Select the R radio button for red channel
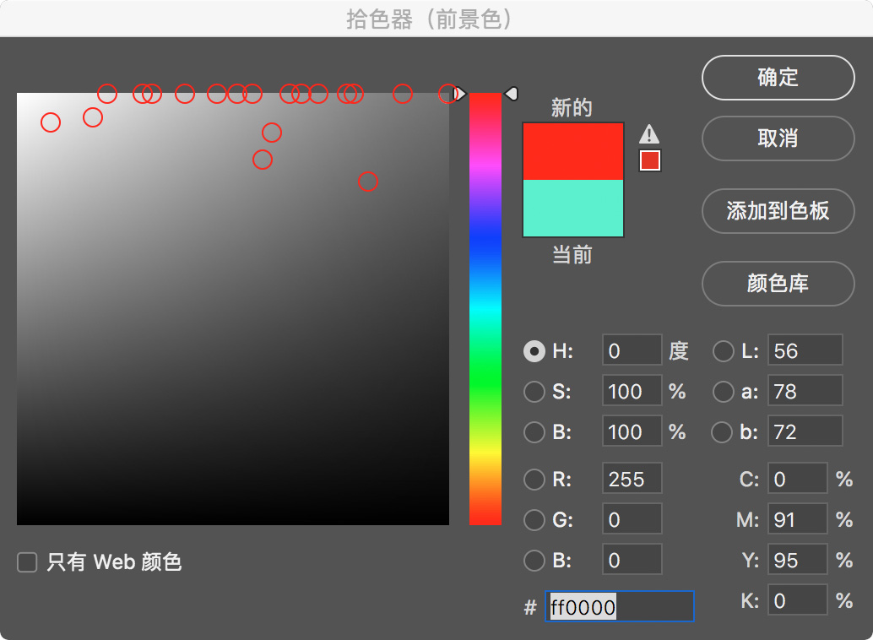Screen dimensions: 873x640 (534, 479)
